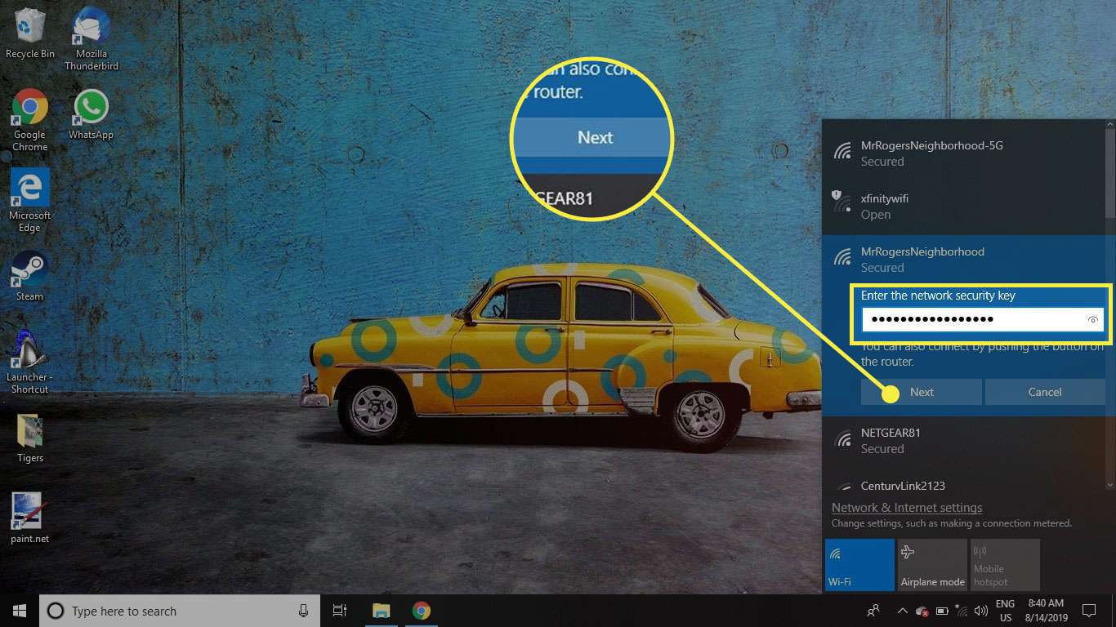
Task: Click the battery icon in the system tray
Action: (942, 611)
